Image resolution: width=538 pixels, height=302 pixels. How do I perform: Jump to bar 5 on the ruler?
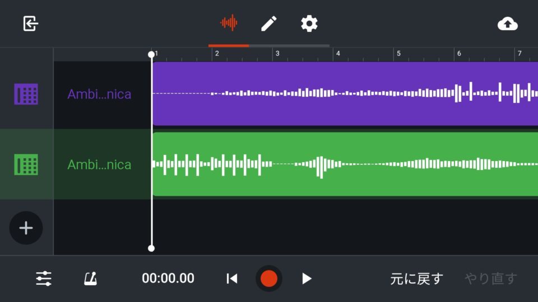pyautogui.click(x=398, y=54)
